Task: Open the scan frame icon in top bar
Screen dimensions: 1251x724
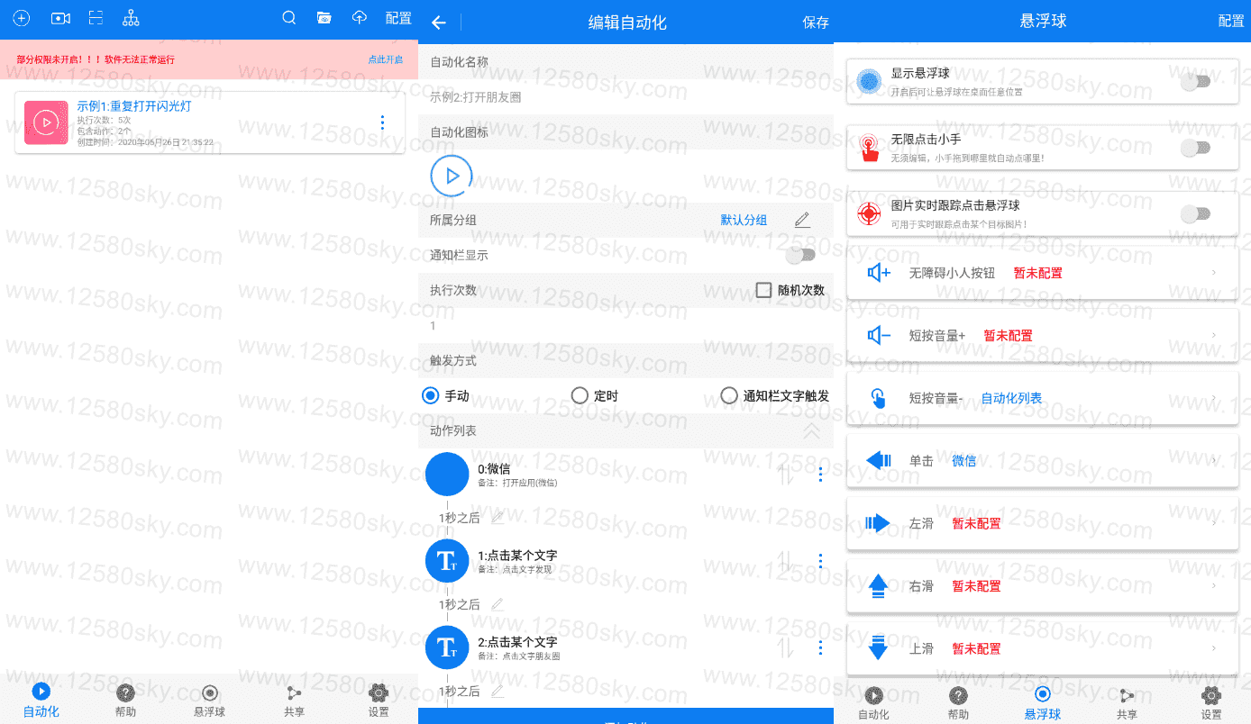Action: pos(96,18)
